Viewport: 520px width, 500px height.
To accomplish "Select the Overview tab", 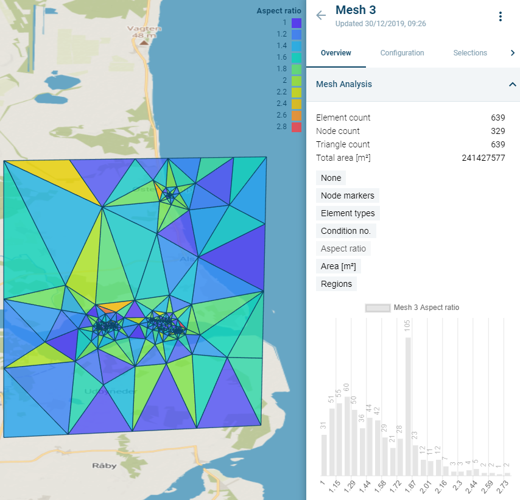I will (x=336, y=53).
